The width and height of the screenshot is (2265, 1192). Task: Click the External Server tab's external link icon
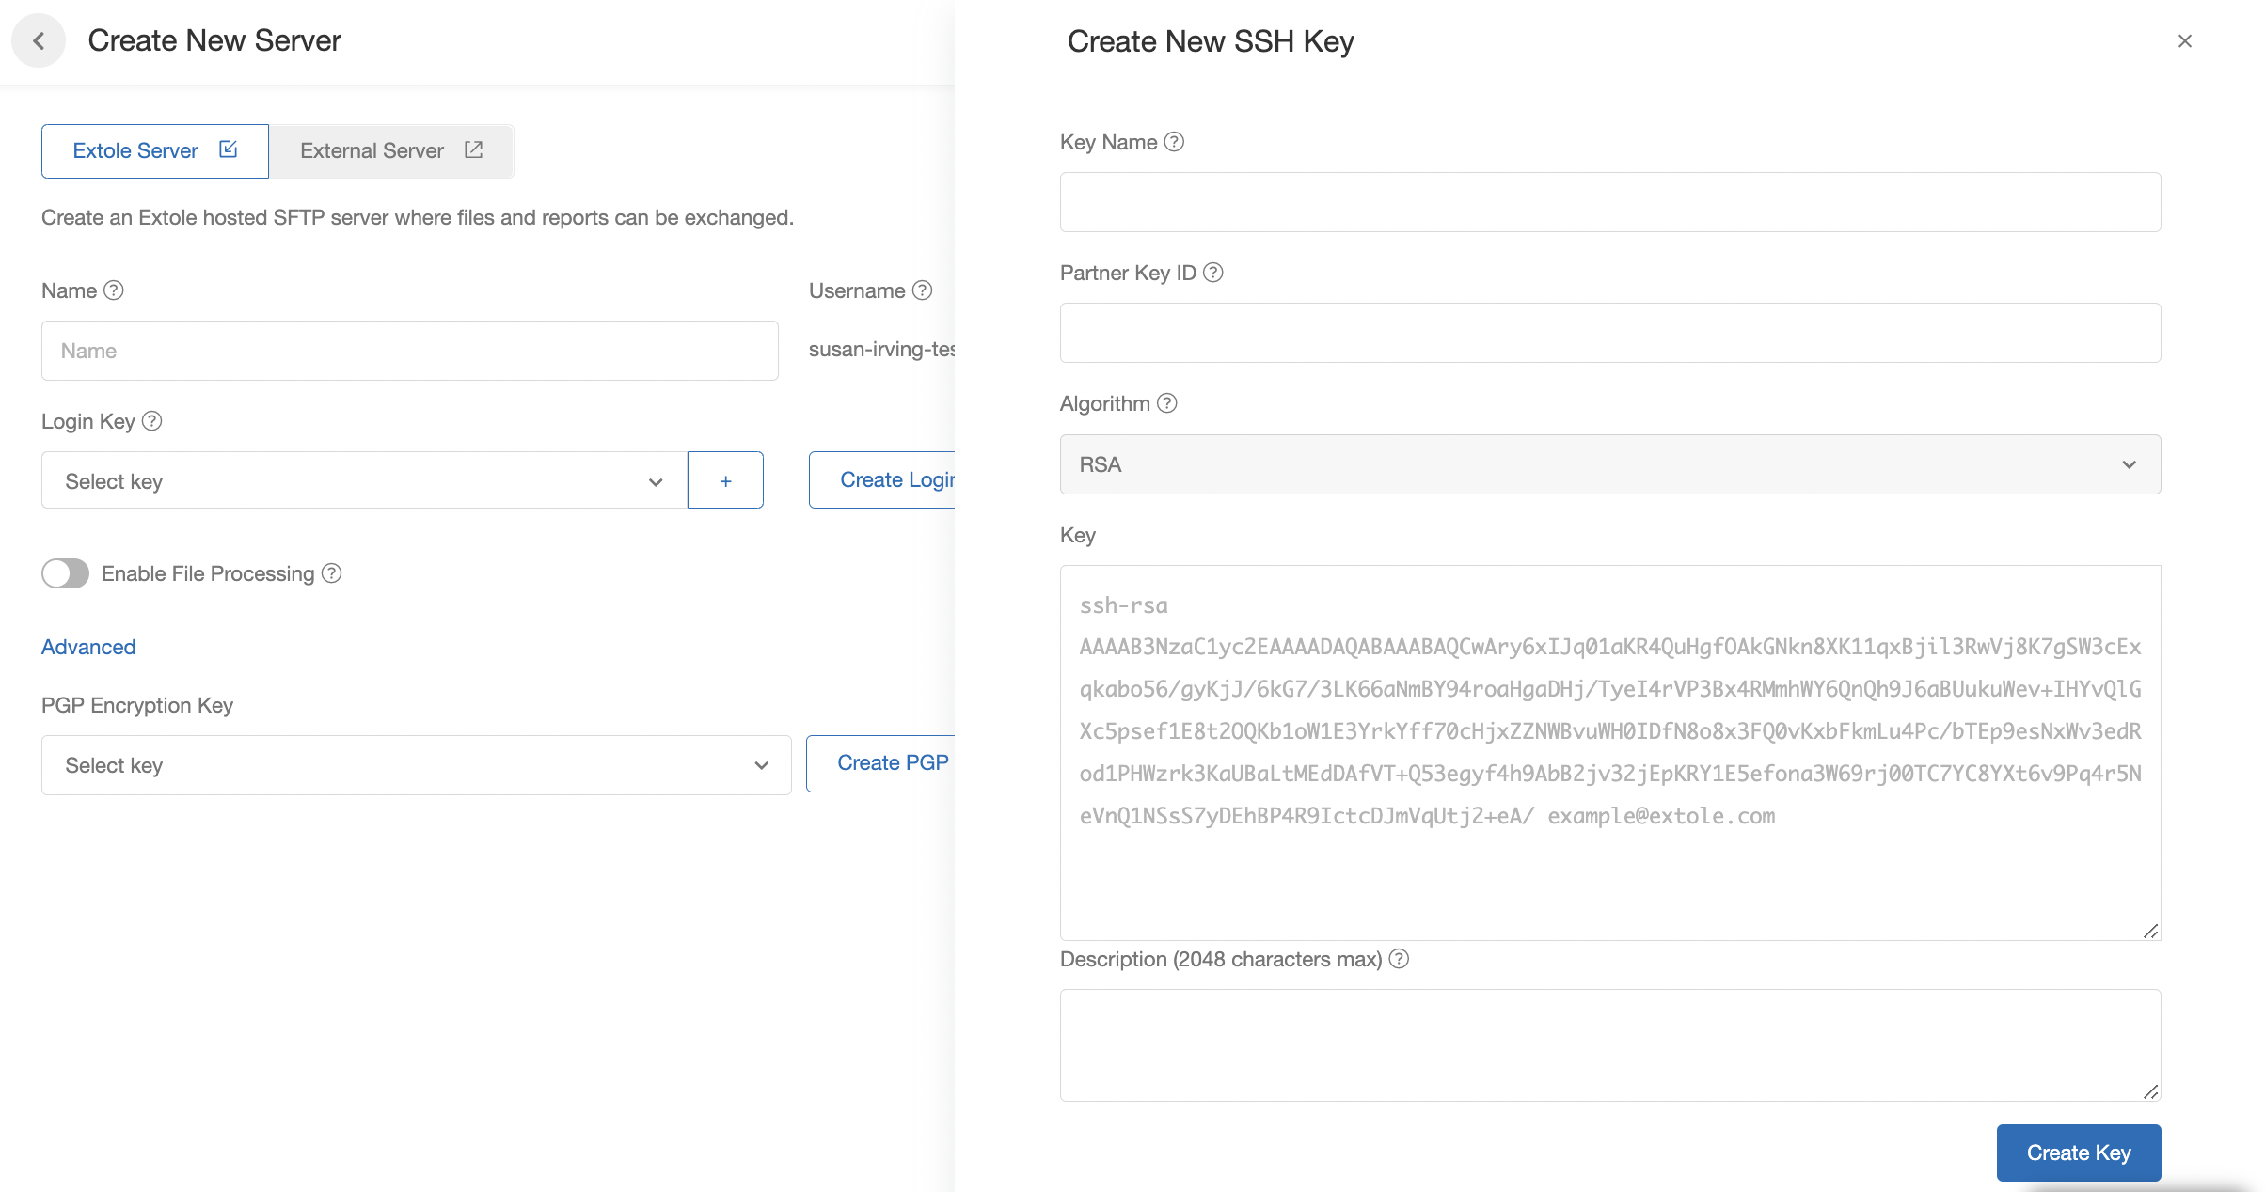pos(474,149)
